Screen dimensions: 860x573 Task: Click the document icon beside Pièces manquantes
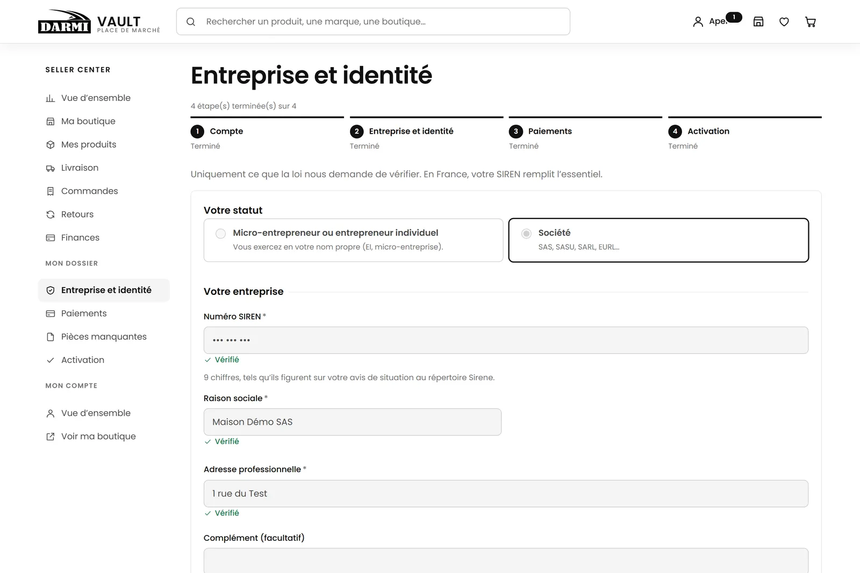pyautogui.click(x=51, y=337)
